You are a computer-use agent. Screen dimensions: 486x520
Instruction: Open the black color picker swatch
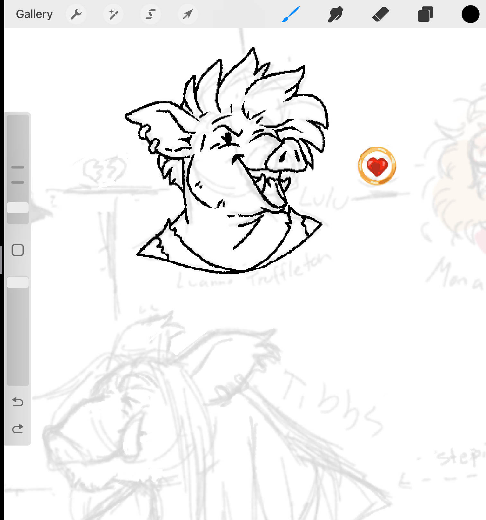pyautogui.click(x=471, y=14)
